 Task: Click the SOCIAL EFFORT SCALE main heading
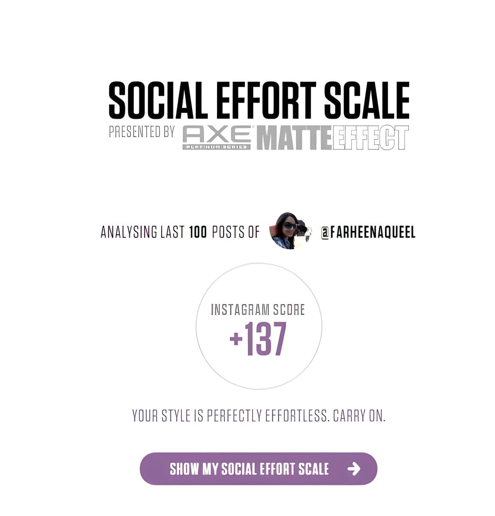tap(259, 100)
